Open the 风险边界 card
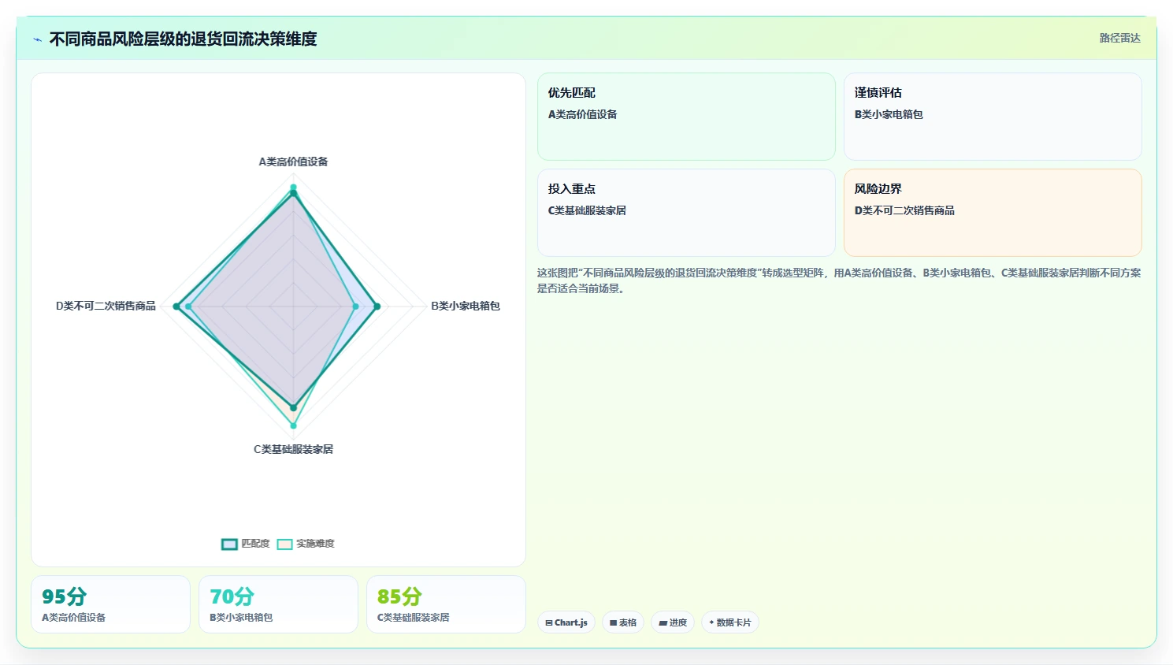The height and width of the screenshot is (665, 1173). pyautogui.click(x=993, y=213)
